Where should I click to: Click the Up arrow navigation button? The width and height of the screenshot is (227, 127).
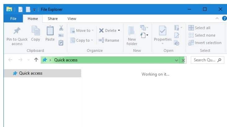36,60
